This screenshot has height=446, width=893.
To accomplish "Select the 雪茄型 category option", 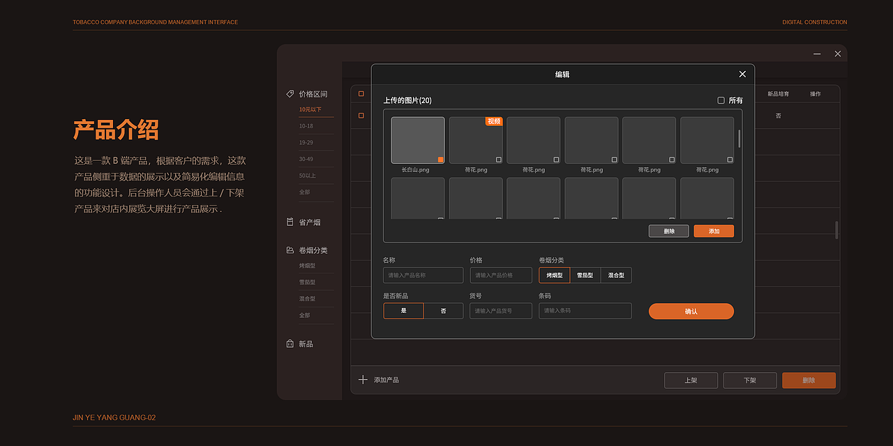I will 585,275.
